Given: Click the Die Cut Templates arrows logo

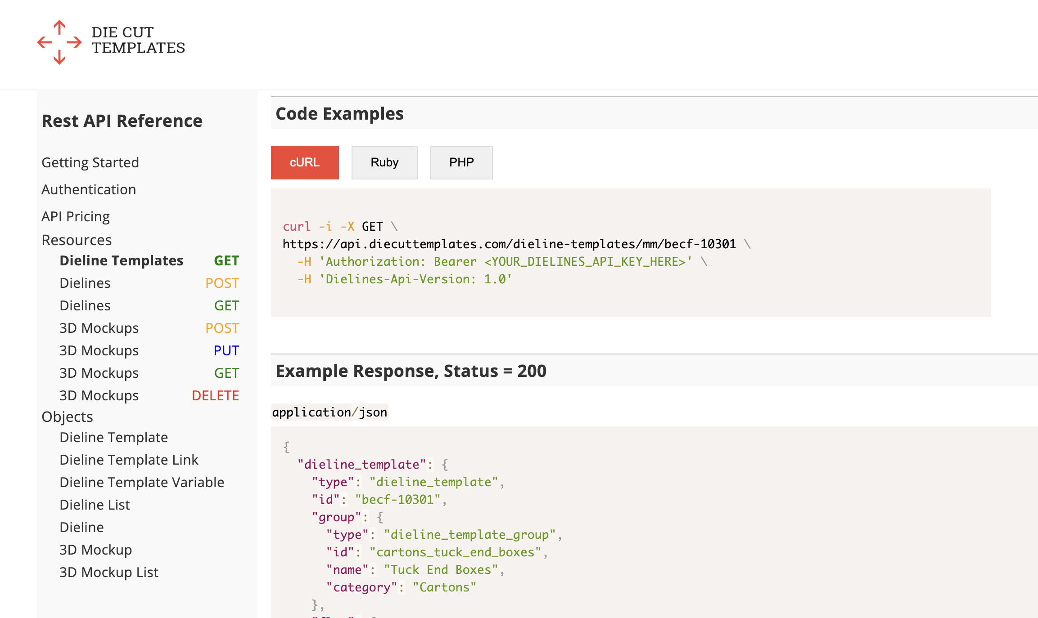Looking at the screenshot, I should 59,42.
